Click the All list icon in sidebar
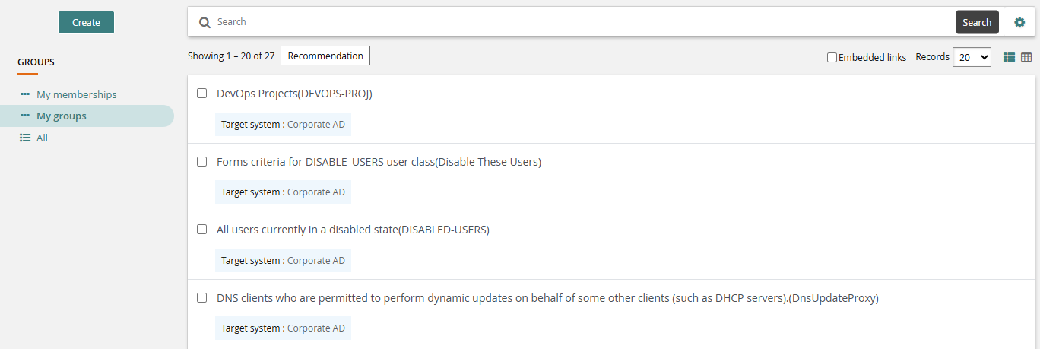The image size is (1040, 349). (x=25, y=138)
